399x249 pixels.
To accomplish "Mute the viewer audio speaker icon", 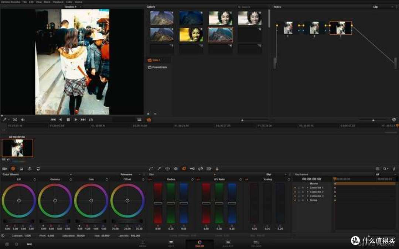I will (23, 120).
